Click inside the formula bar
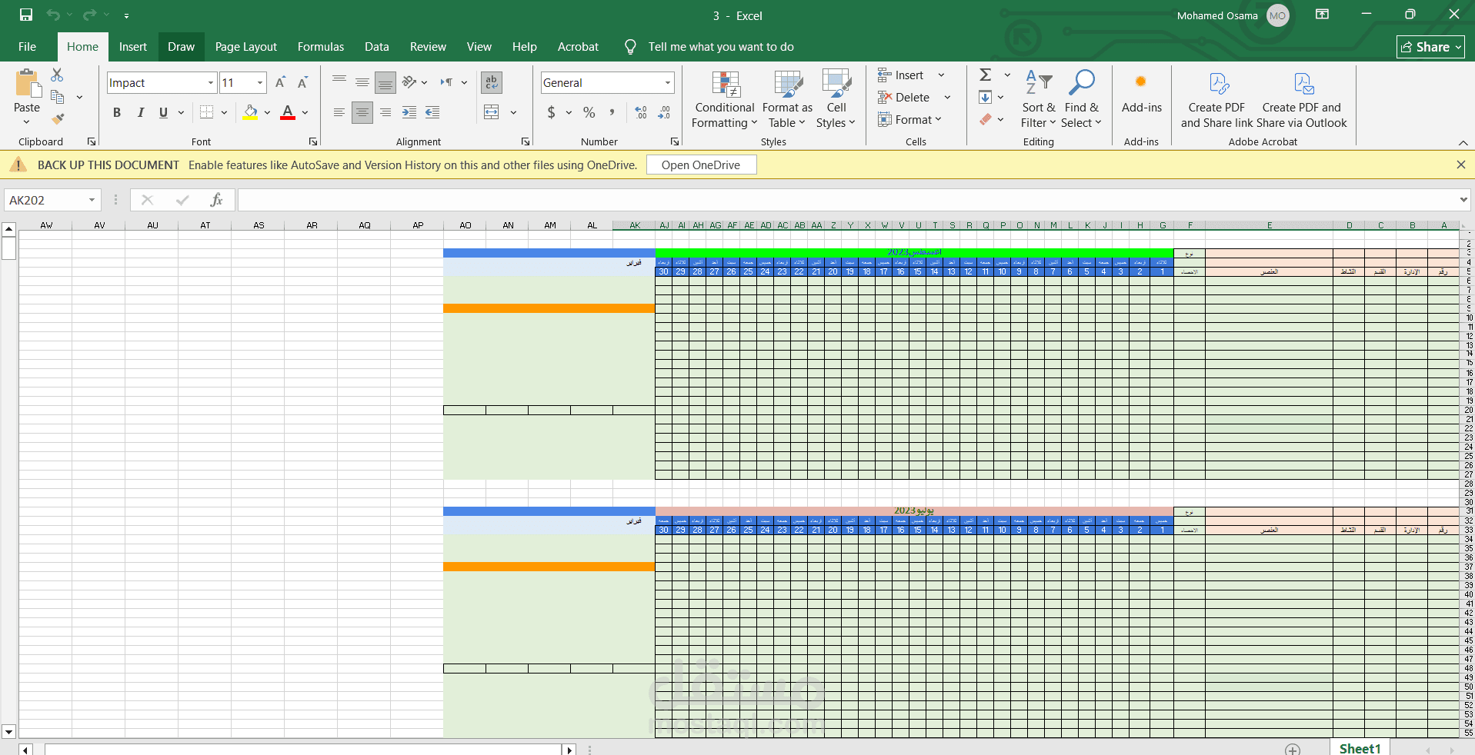The image size is (1475, 755). (x=846, y=200)
